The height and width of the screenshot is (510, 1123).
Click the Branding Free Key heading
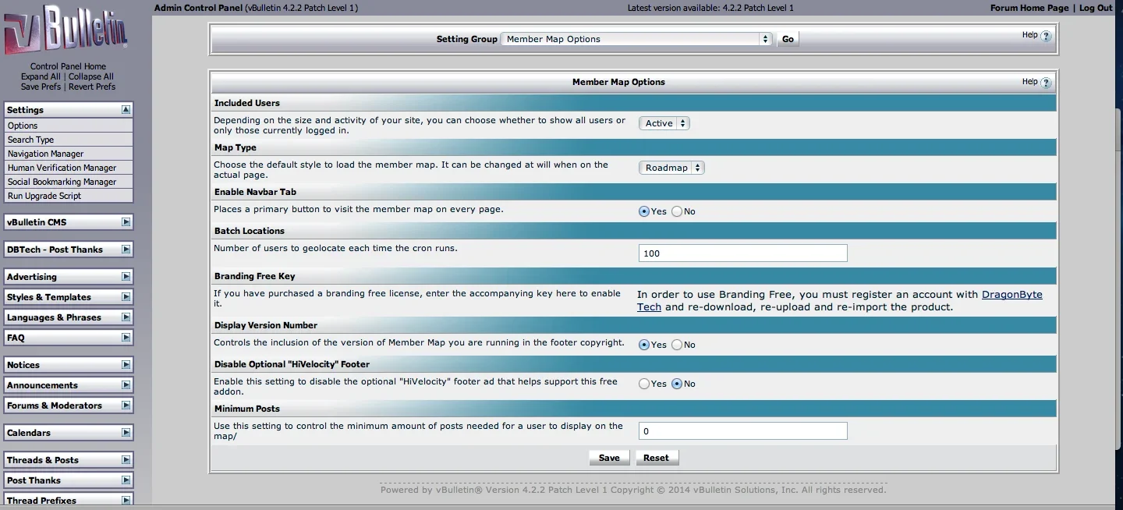(x=255, y=276)
